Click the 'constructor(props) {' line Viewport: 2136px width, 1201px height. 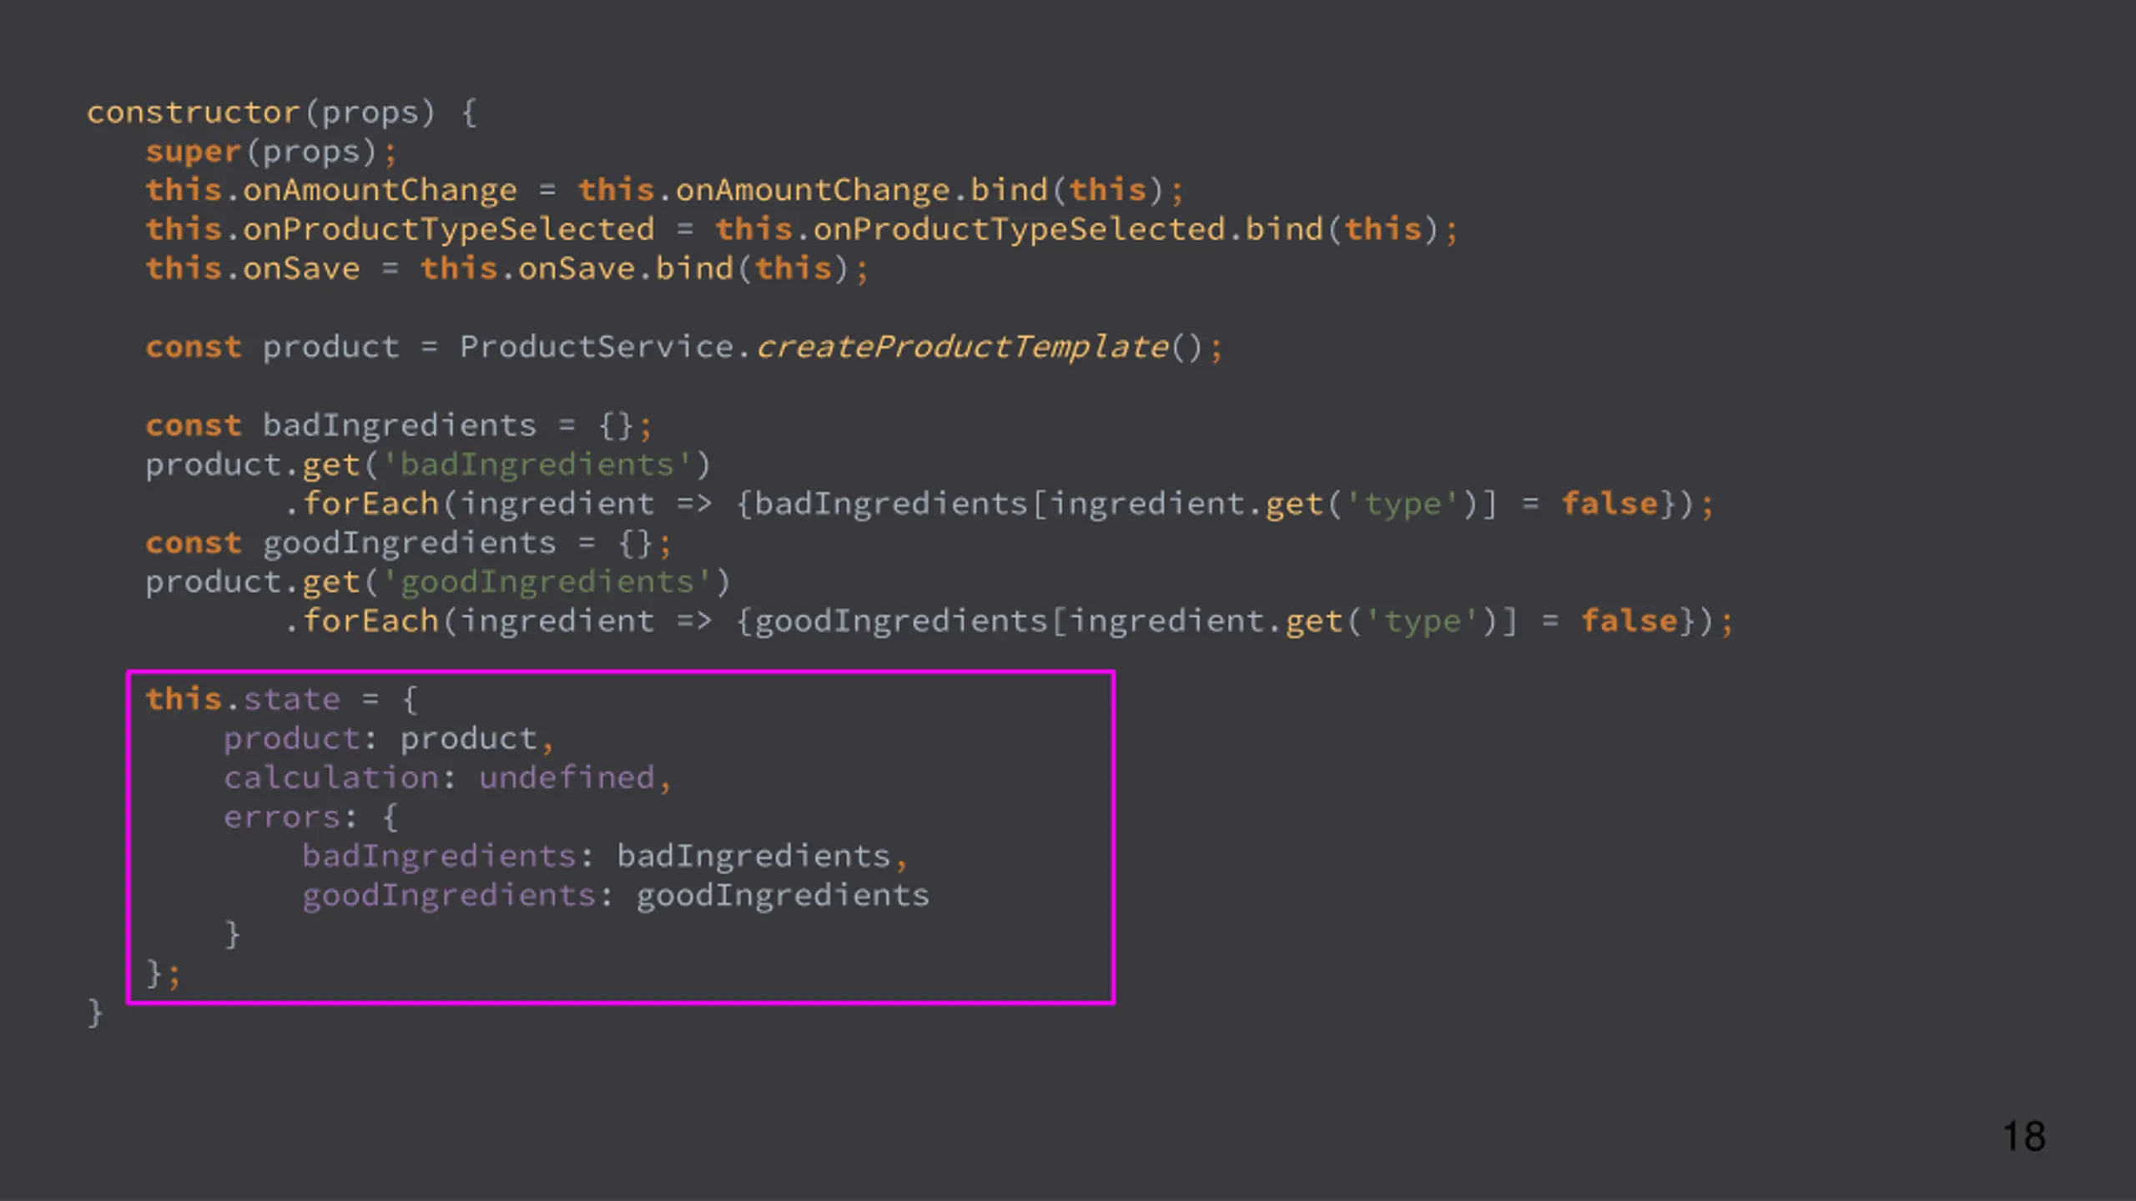point(282,113)
